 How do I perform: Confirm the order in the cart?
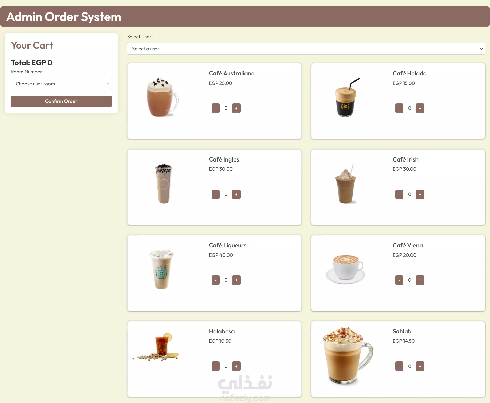click(x=61, y=101)
